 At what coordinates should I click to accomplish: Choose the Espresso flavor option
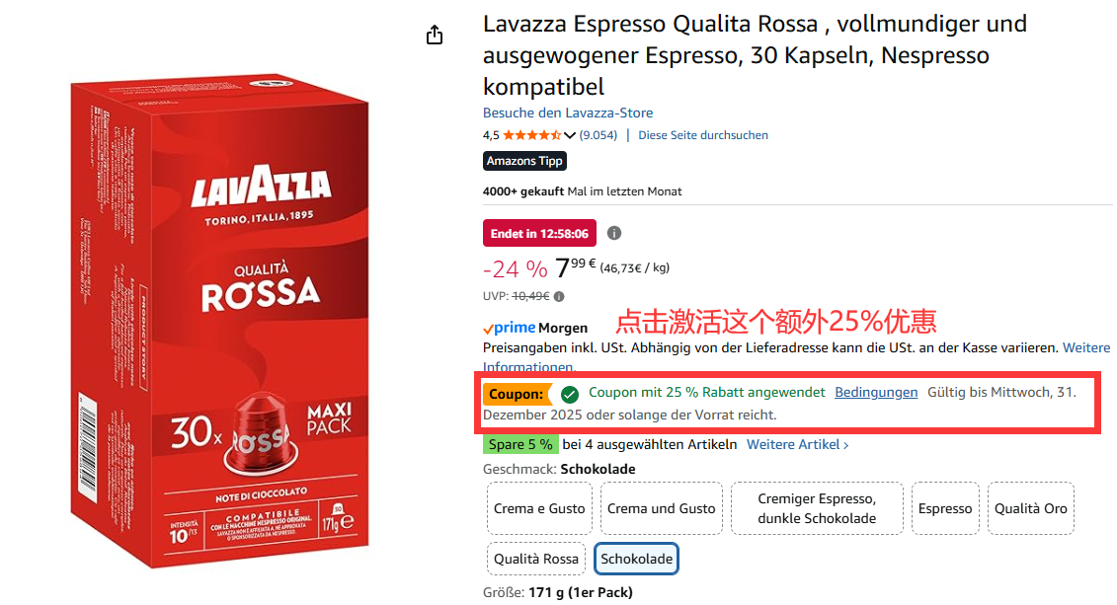tap(944, 508)
